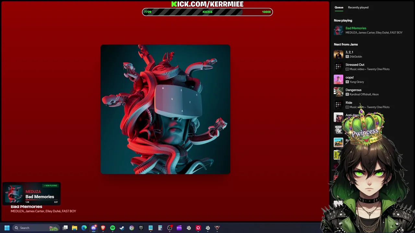The width and height of the screenshot is (415, 233).
Task: Open the Windows Start menu
Action: (7, 228)
